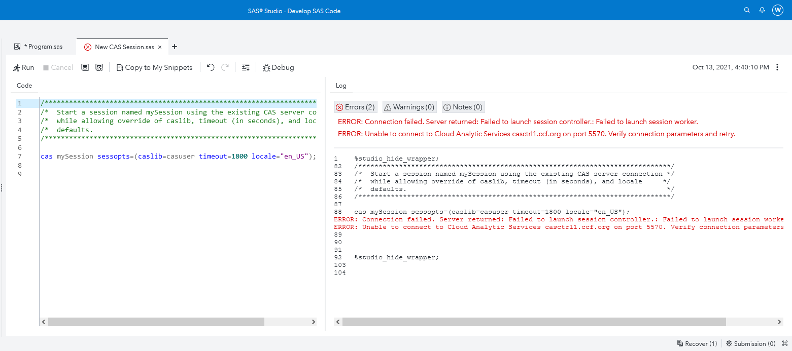Open notifications with the bell icon
Viewport: 792px width, 351px height.
tap(762, 10)
